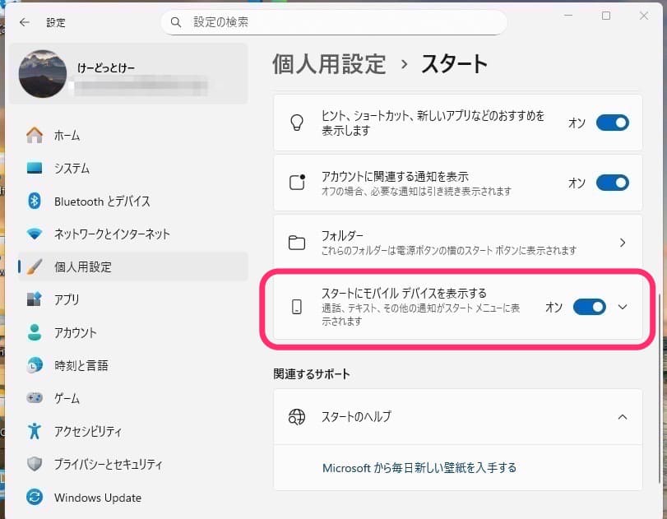Click the ゲーム controller icon

click(x=35, y=398)
